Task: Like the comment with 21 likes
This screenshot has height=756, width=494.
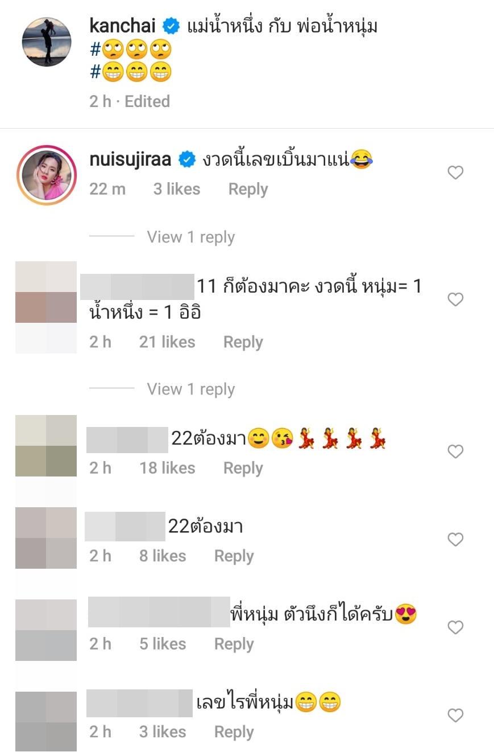Action: coord(455,299)
